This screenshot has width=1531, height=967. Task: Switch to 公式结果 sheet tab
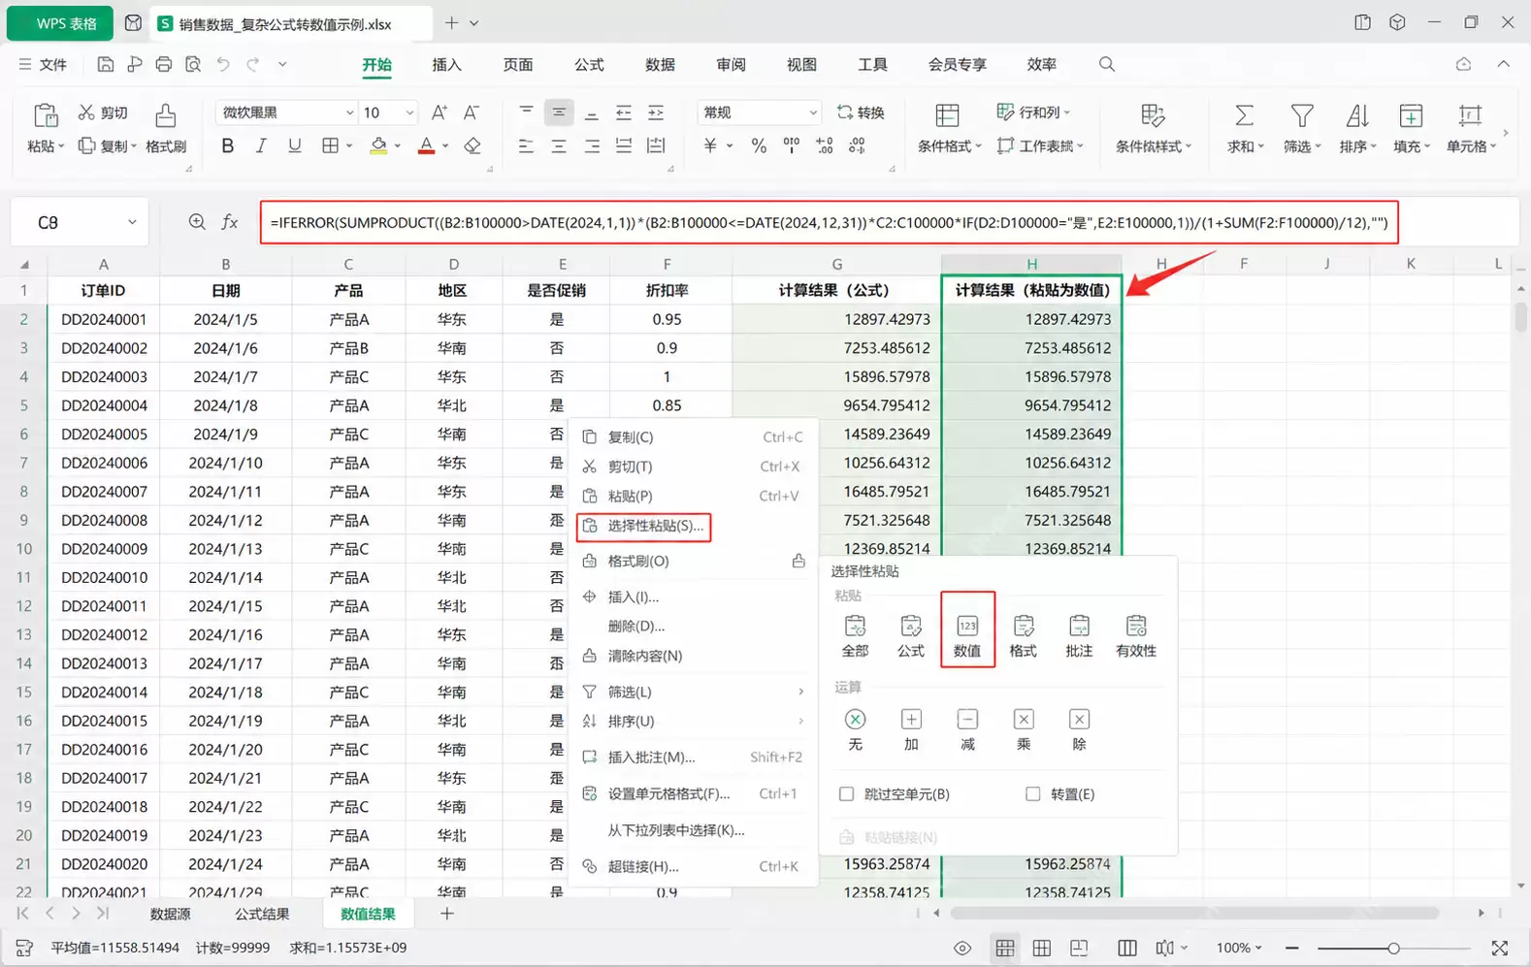tap(262, 914)
